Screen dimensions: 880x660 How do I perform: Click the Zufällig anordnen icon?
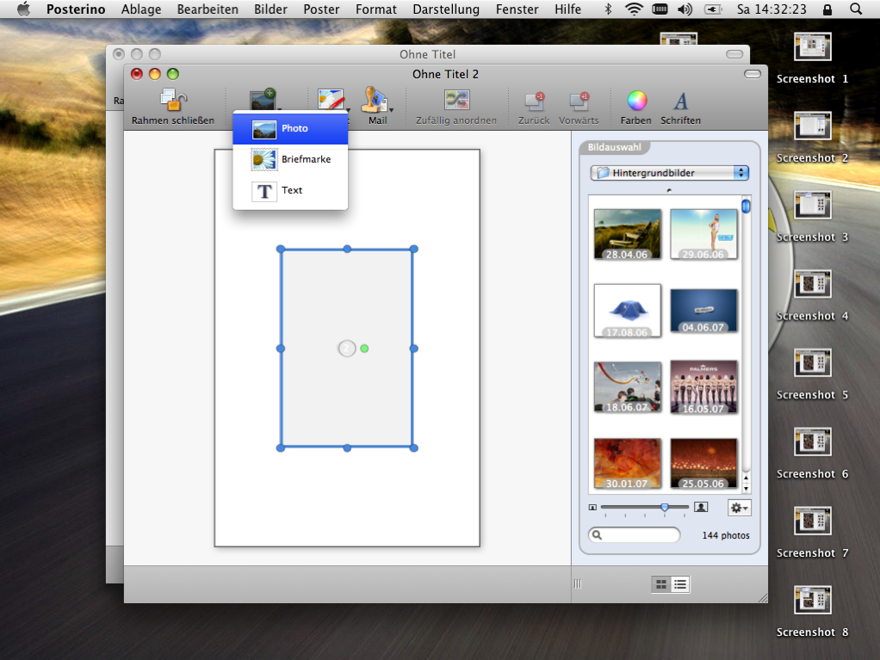(457, 101)
